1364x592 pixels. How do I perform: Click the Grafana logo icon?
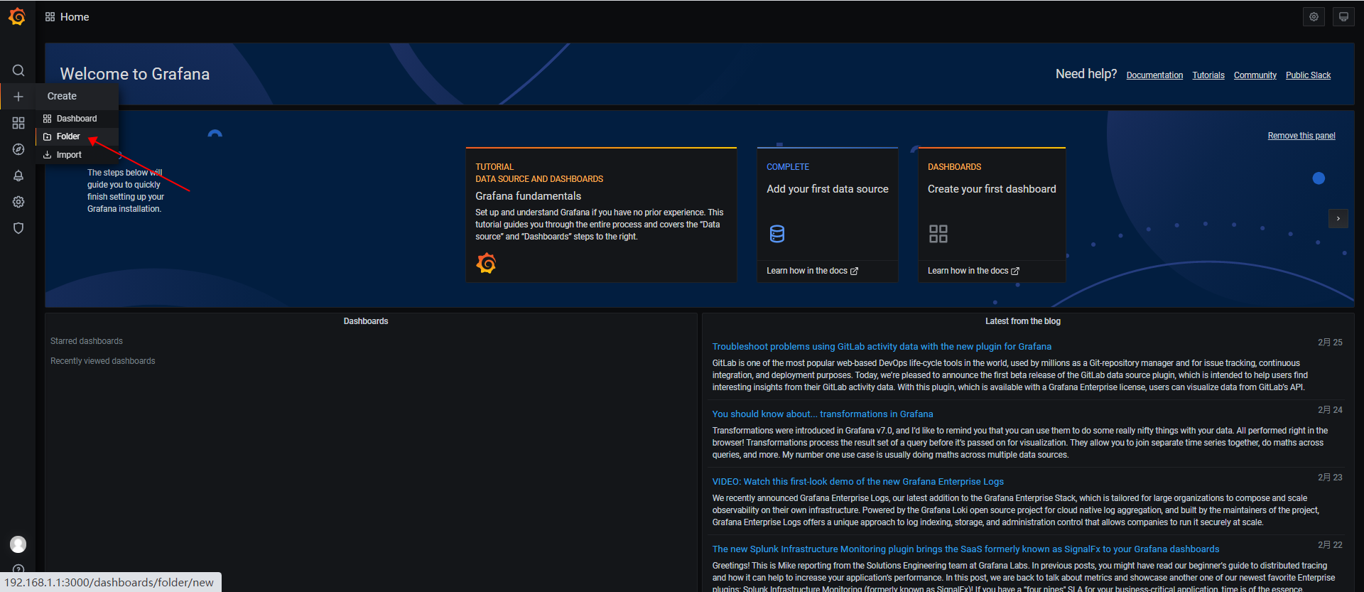17,16
